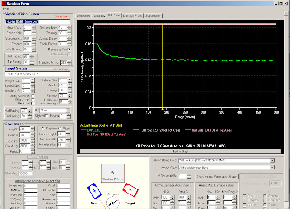Click the Radar last used spinner

pos(70,101)
